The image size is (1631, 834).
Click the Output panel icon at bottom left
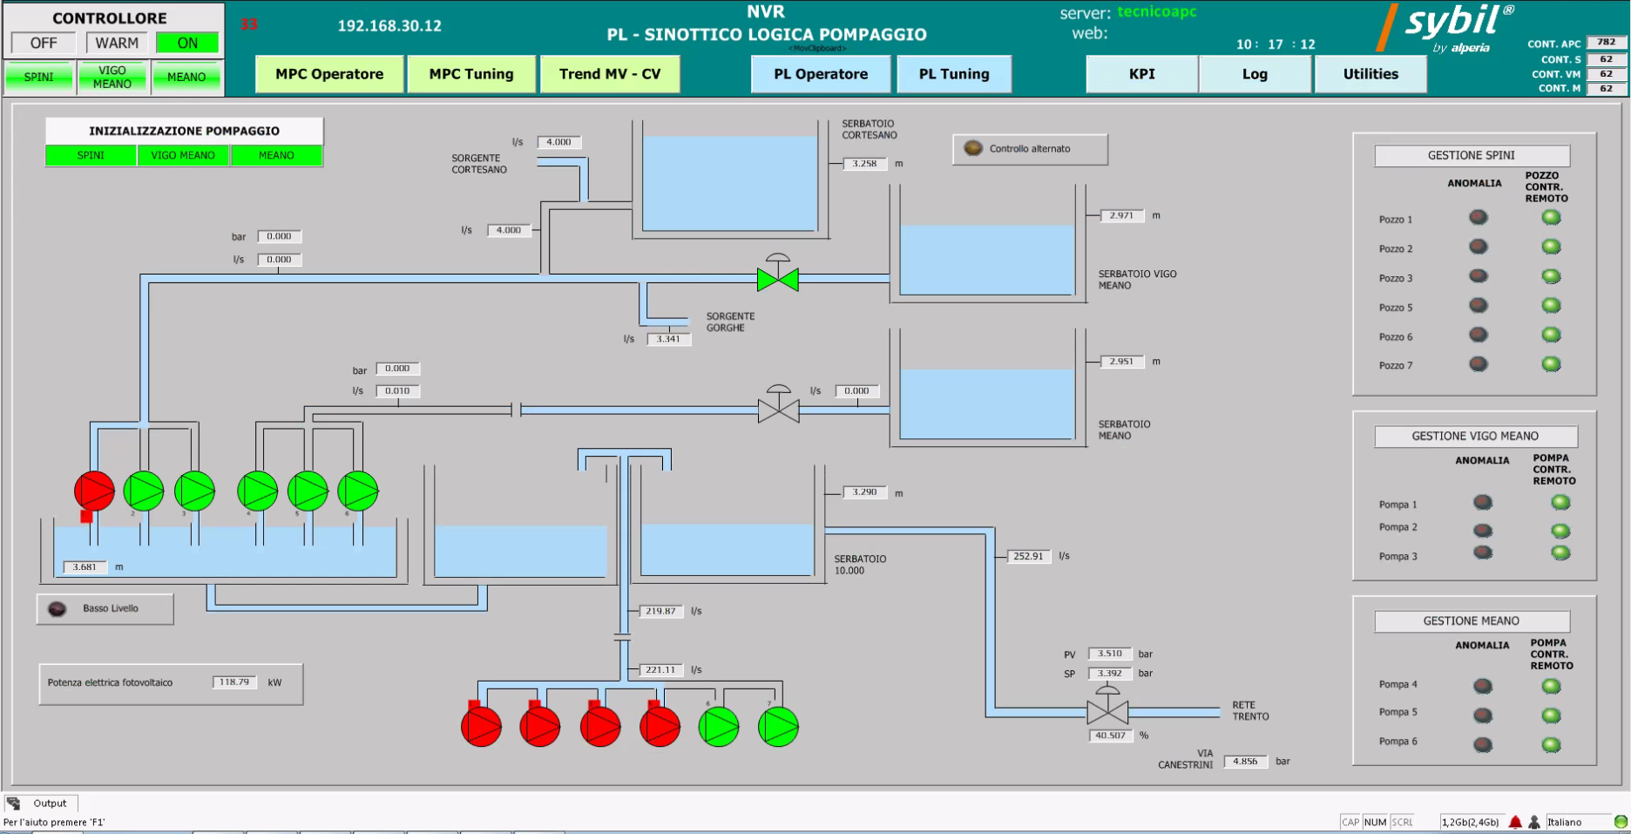14,803
